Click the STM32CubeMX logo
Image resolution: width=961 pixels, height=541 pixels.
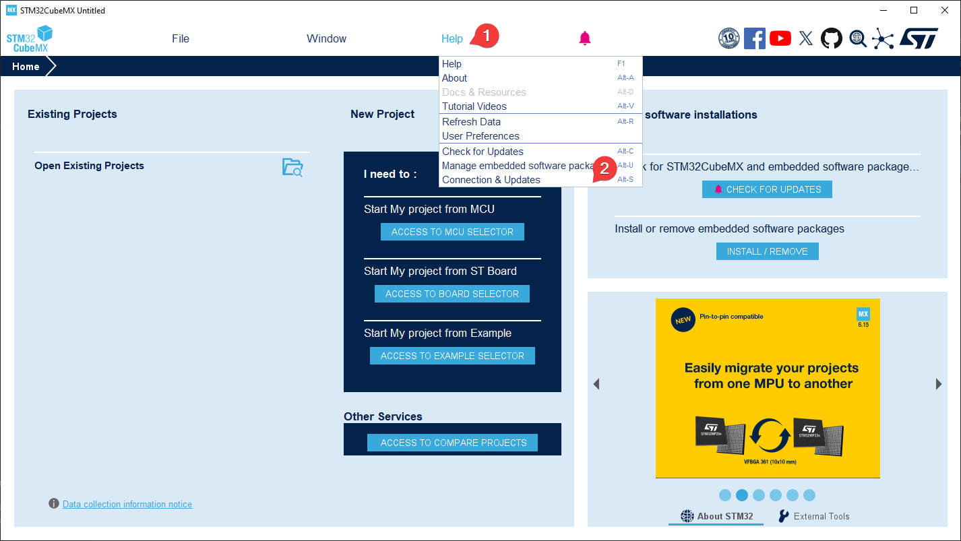click(x=29, y=39)
